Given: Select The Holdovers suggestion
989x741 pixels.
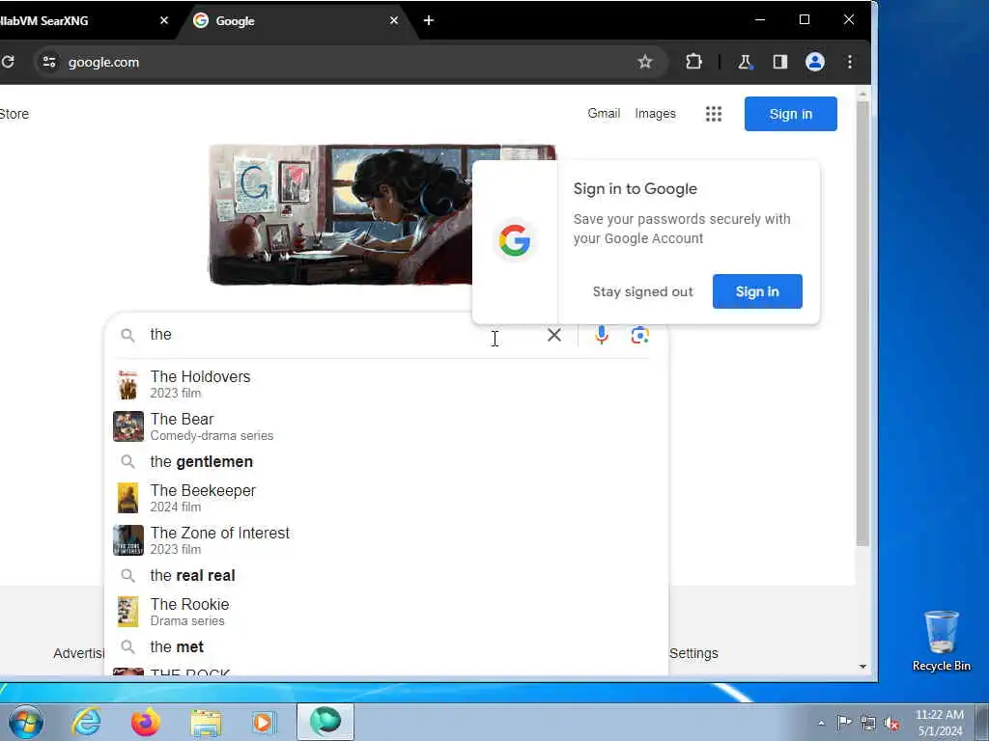Looking at the screenshot, I should click(x=386, y=384).
